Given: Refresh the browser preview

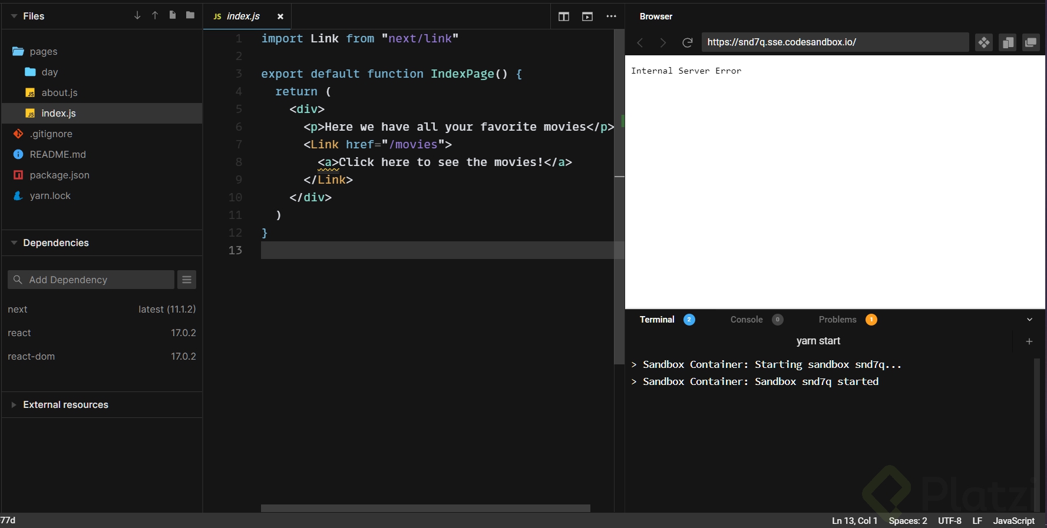Looking at the screenshot, I should pyautogui.click(x=687, y=42).
